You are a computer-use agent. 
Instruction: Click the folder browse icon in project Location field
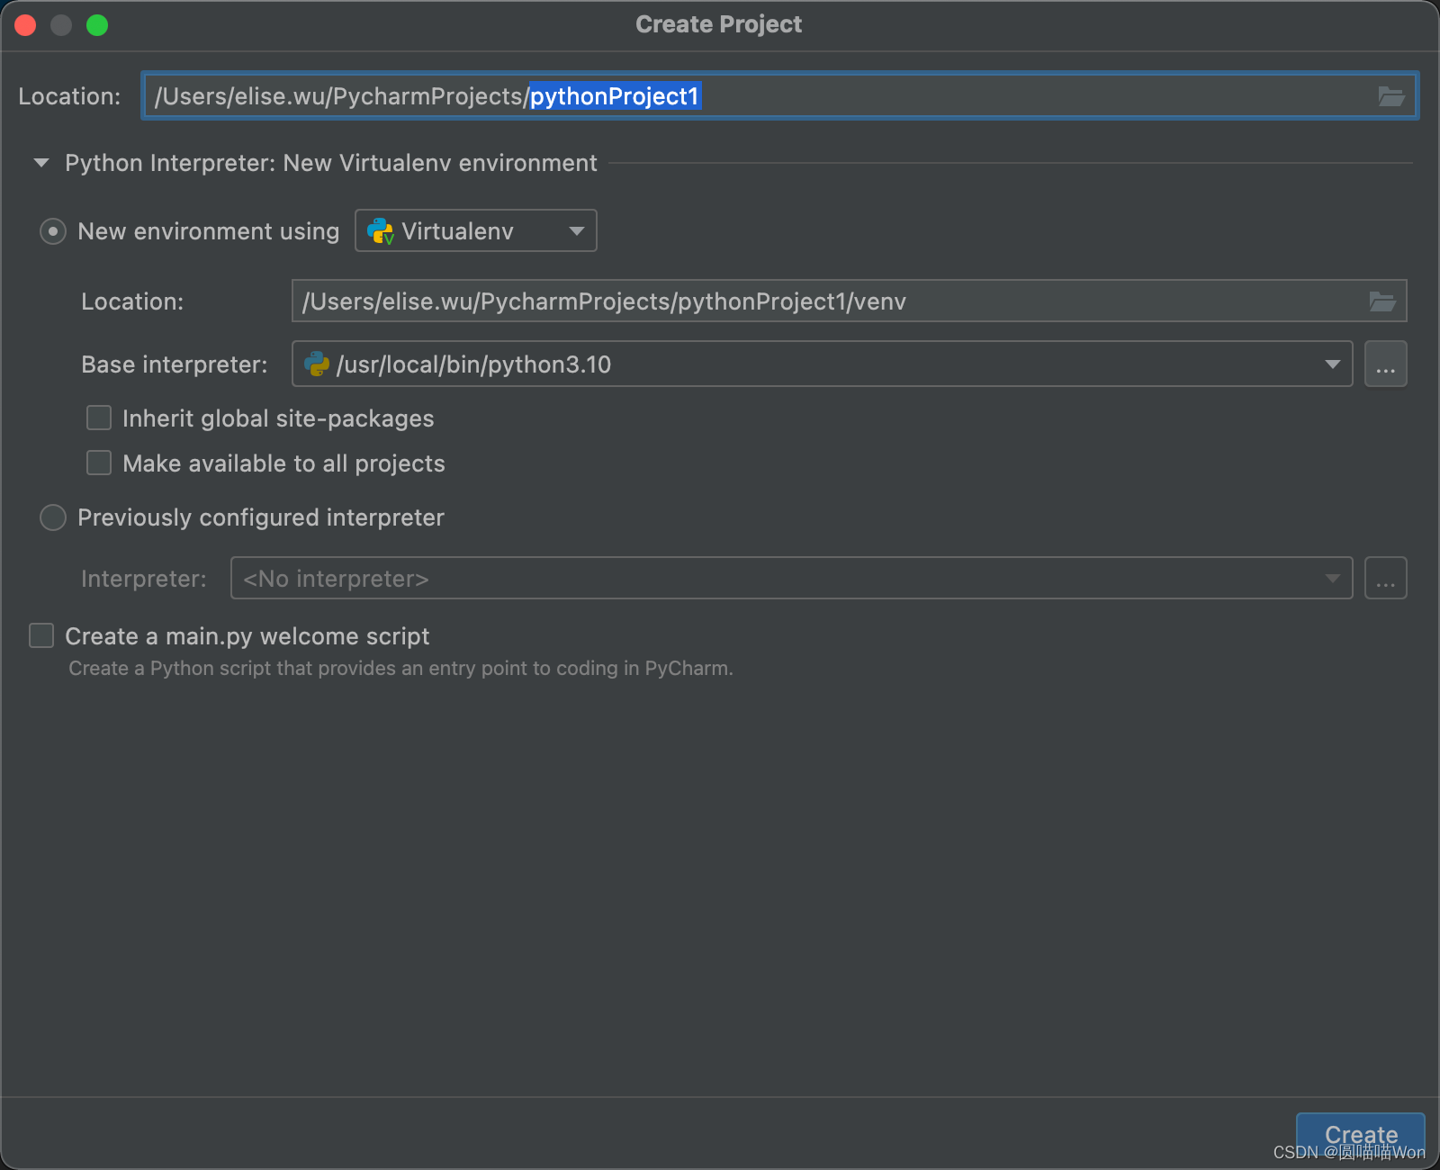pos(1390,96)
